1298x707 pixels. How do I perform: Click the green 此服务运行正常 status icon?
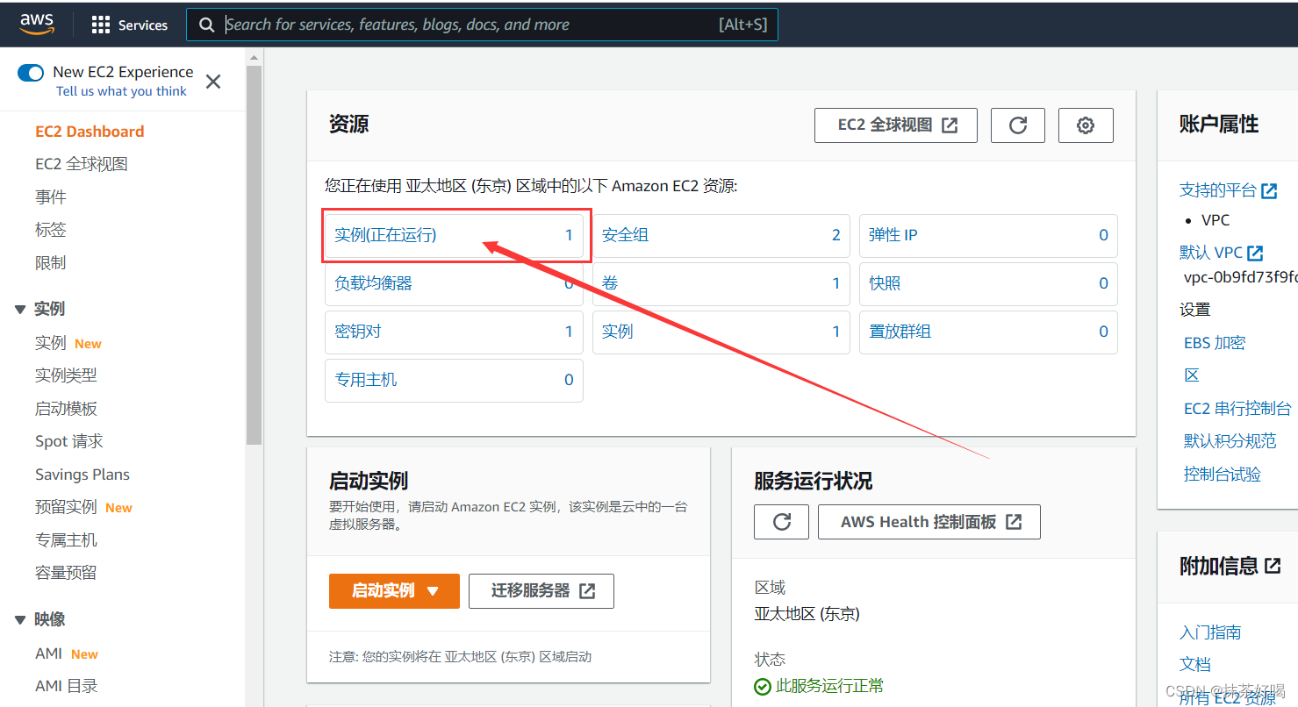click(x=763, y=686)
